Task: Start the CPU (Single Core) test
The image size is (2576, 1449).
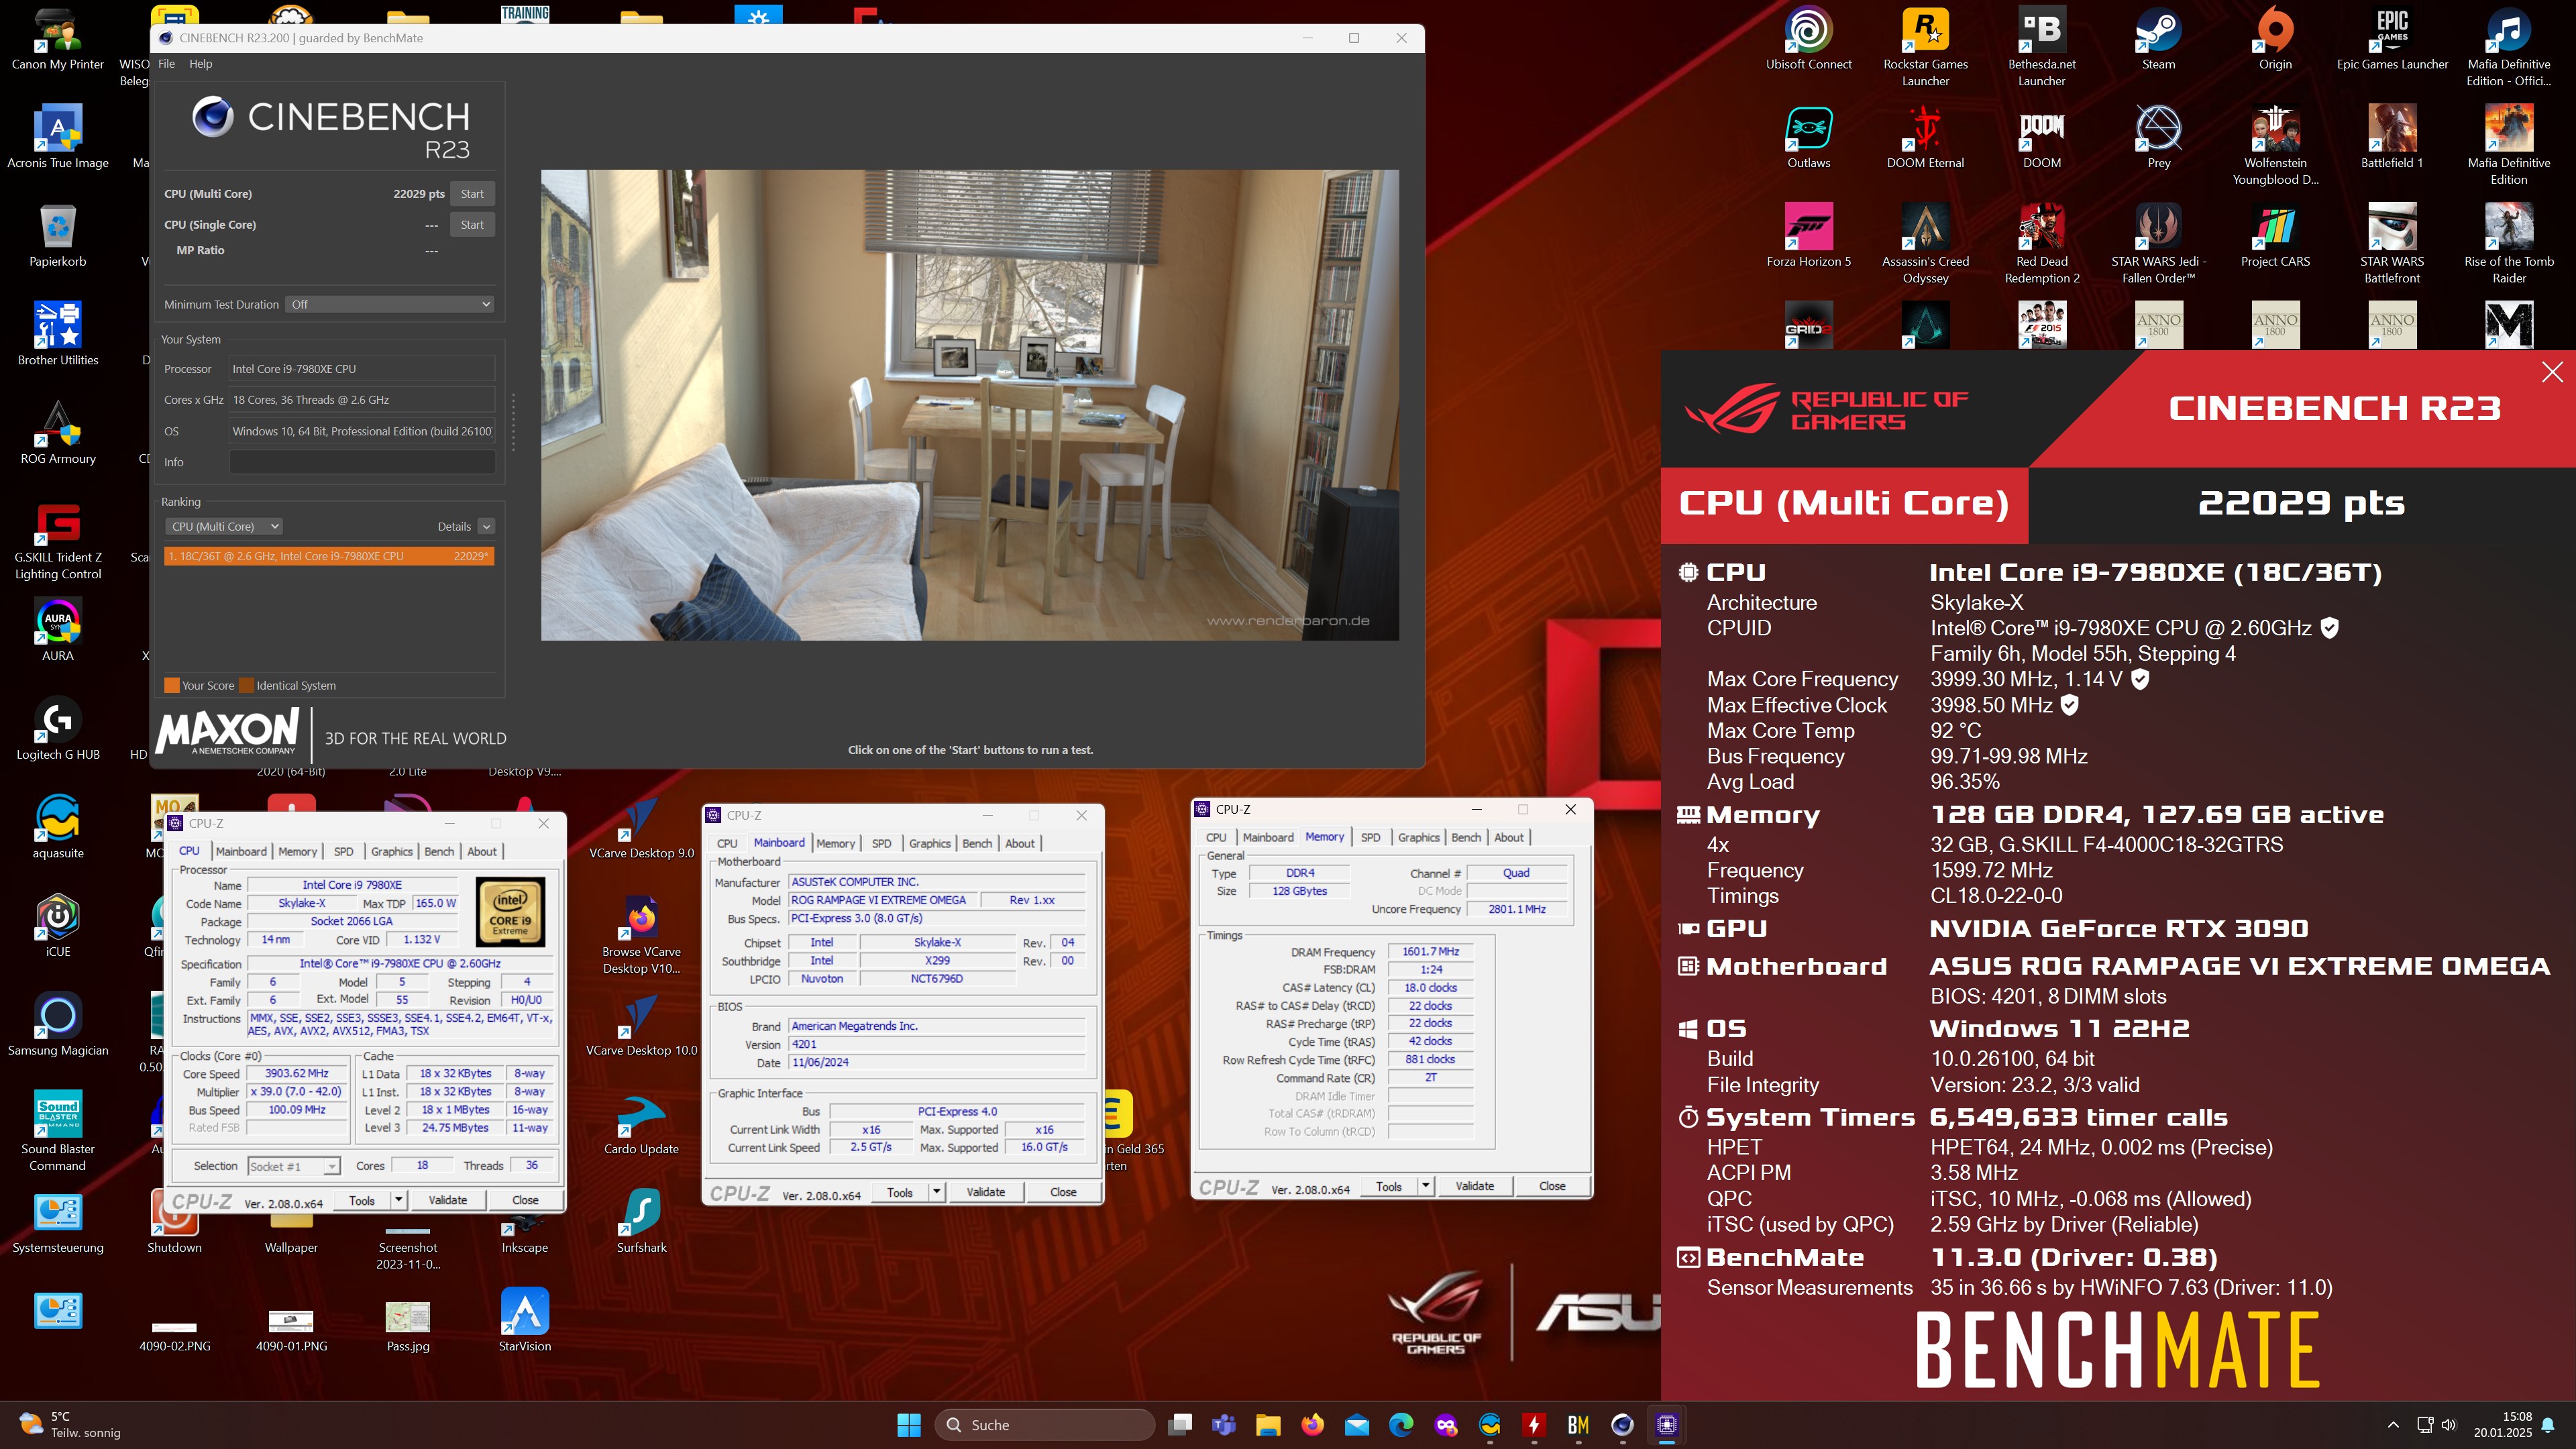Action: pos(472,225)
